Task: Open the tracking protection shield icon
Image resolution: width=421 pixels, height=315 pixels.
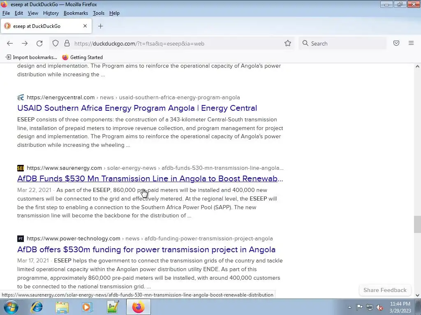Action: click(56, 43)
